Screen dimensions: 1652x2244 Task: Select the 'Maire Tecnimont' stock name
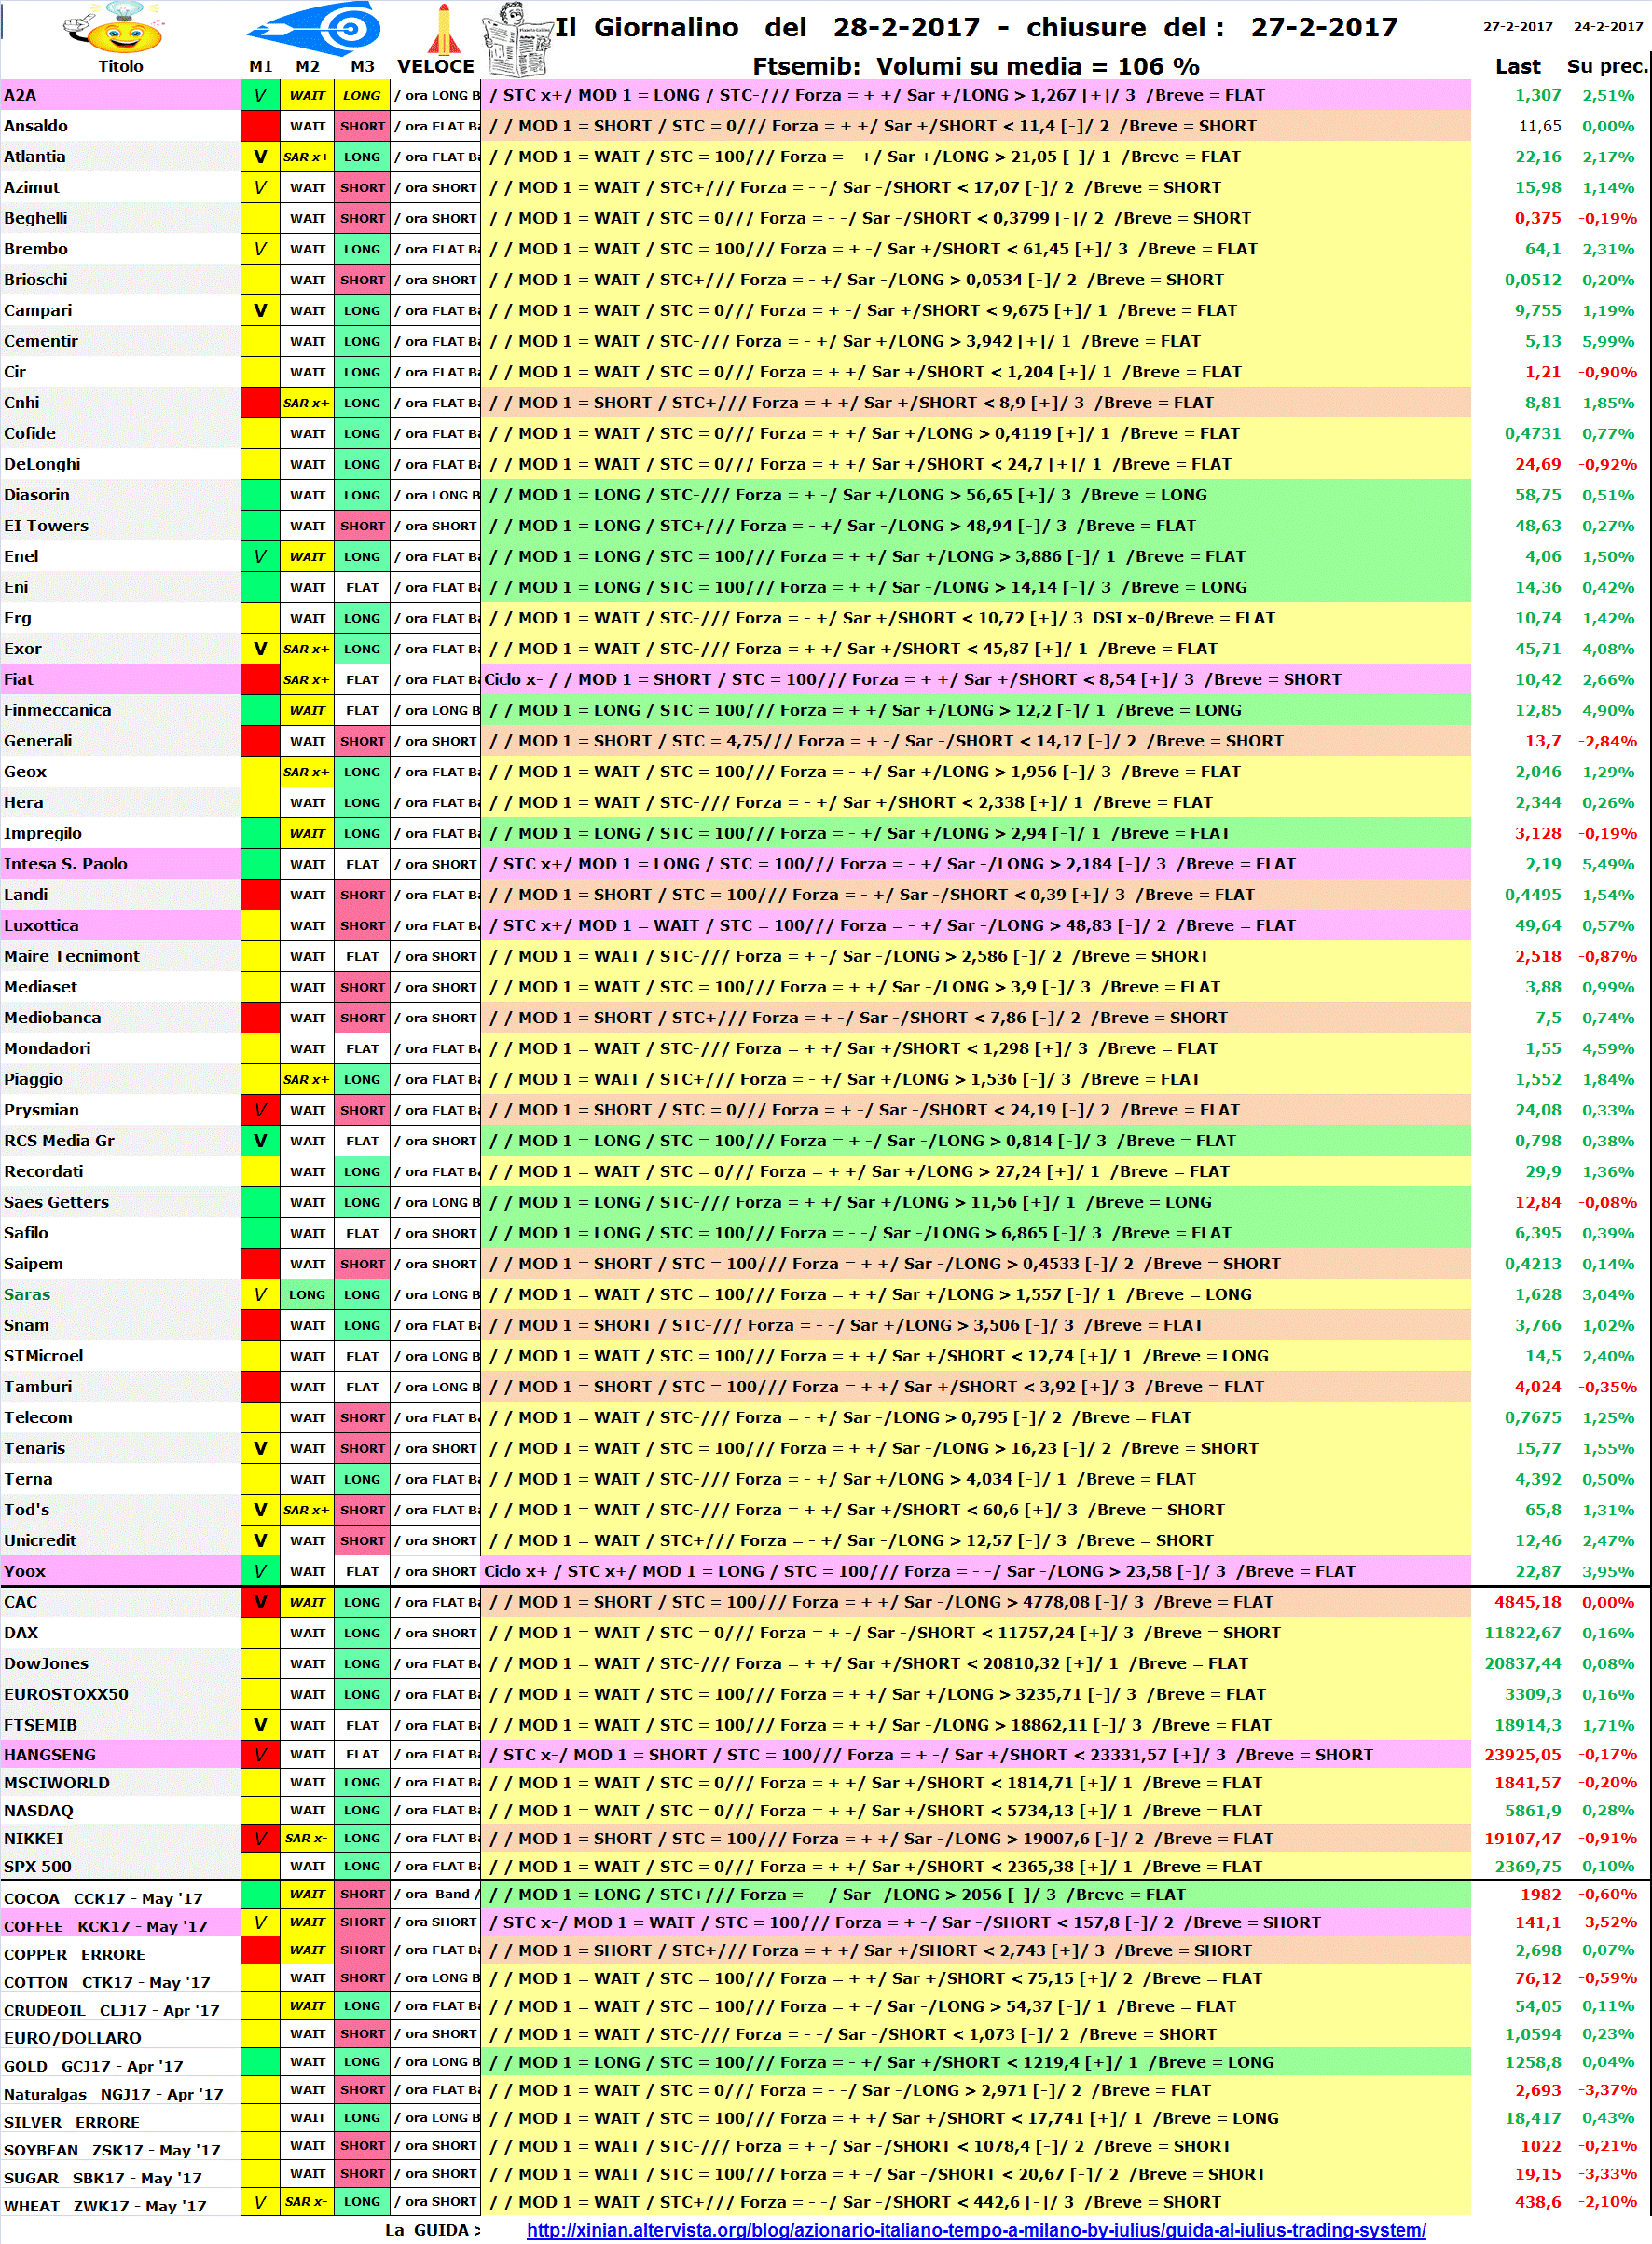coord(72,956)
